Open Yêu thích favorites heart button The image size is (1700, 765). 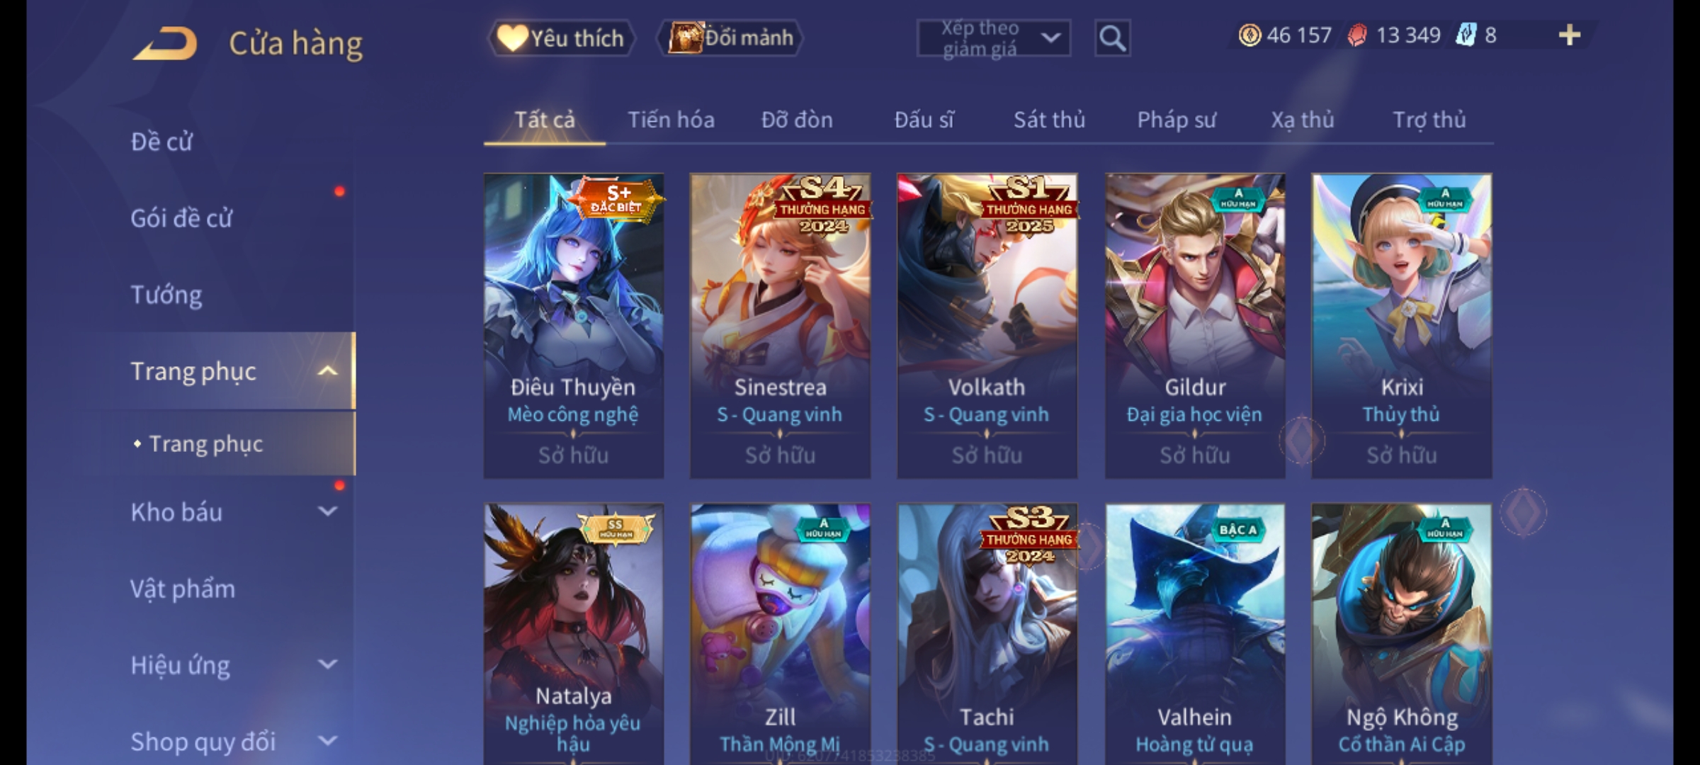pyautogui.click(x=561, y=38)
